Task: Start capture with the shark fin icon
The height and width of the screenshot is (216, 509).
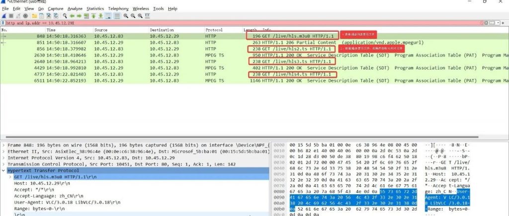Action: (x=4, y=16)
